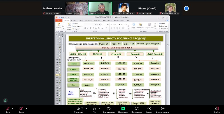Open the Макет layout dropdown
Viewport: 224px width, 114px height.
click(76, 24)
